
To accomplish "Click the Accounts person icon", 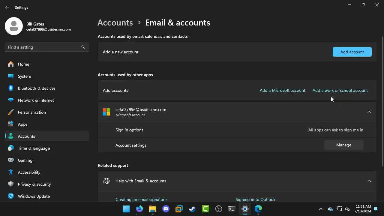I will tap(11, 136).
